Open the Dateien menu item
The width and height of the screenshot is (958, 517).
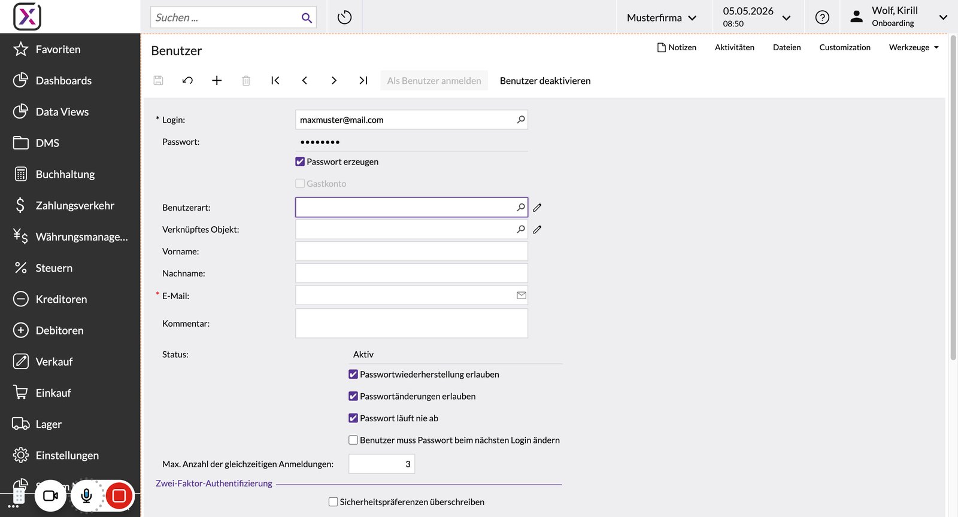(787, 47)
